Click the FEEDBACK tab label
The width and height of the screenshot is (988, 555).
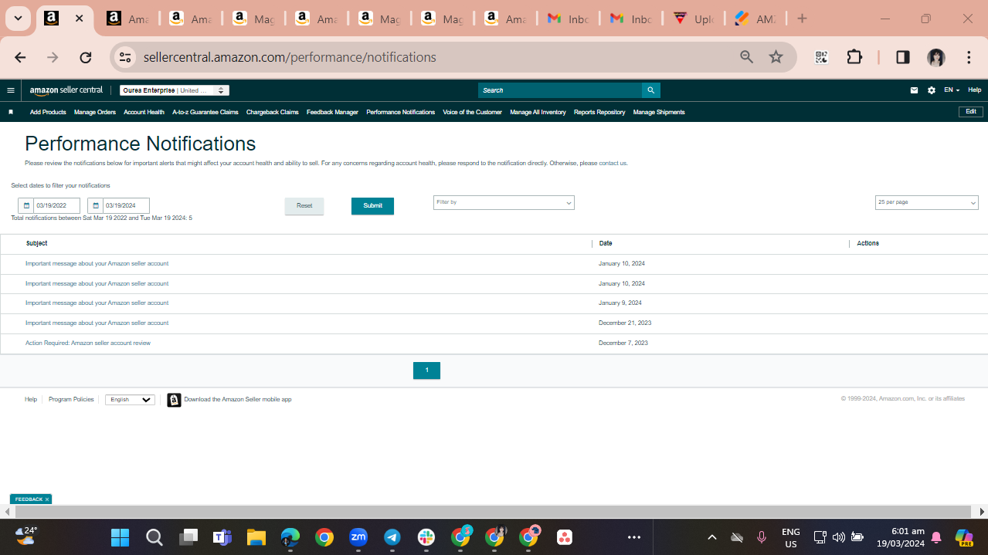pyautogui.click(x=29, y=499)
